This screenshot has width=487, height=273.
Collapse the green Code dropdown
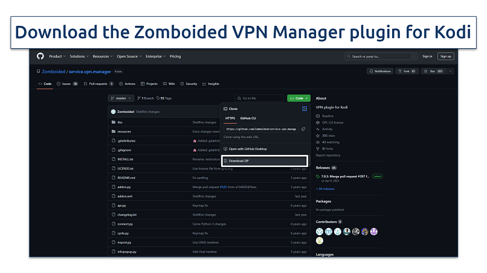(x=298, y=98)
